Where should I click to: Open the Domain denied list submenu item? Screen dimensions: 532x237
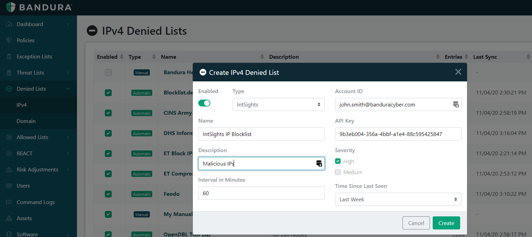pos(26,121)
